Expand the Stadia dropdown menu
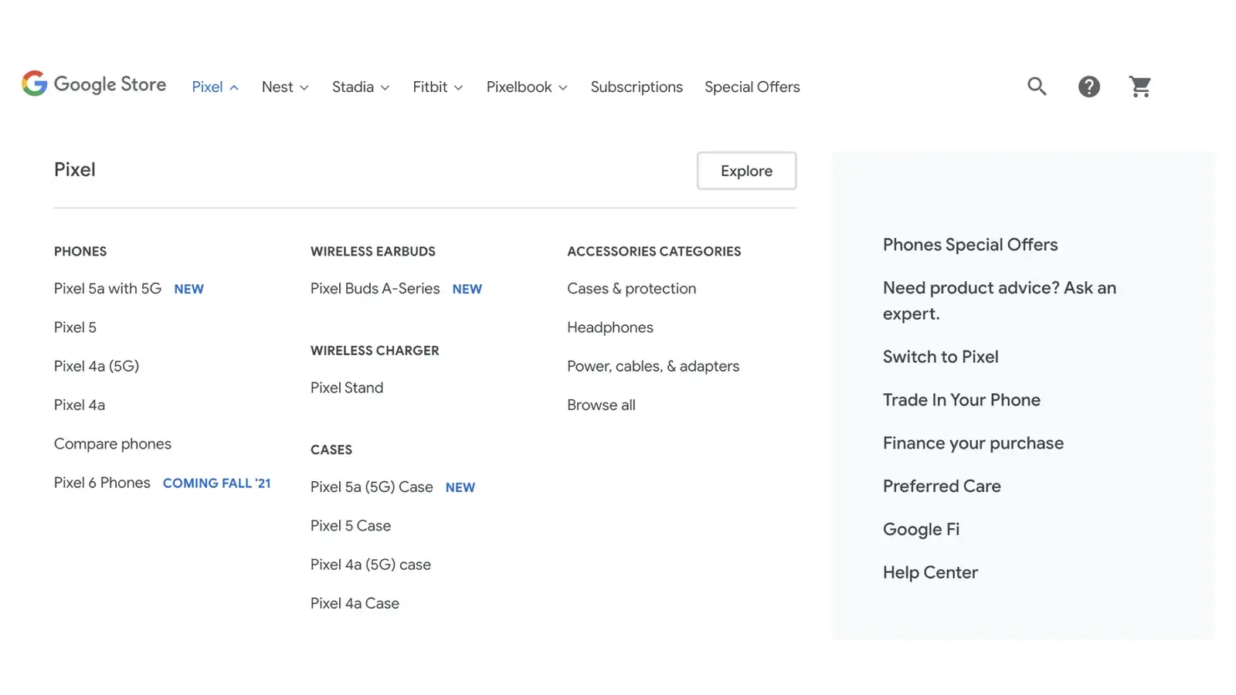The image size is (1236, 695). point(361,87)
